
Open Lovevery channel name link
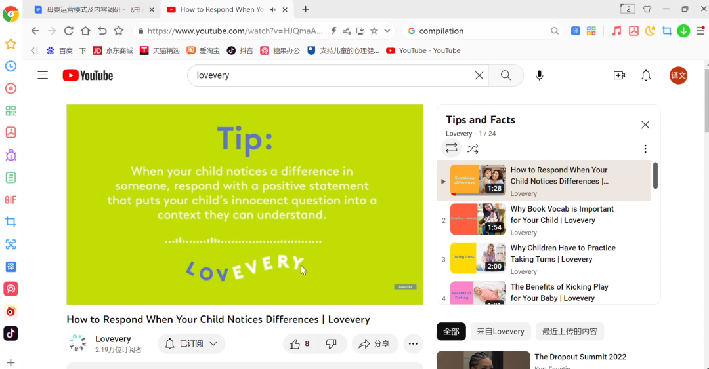tap(113, 339)
